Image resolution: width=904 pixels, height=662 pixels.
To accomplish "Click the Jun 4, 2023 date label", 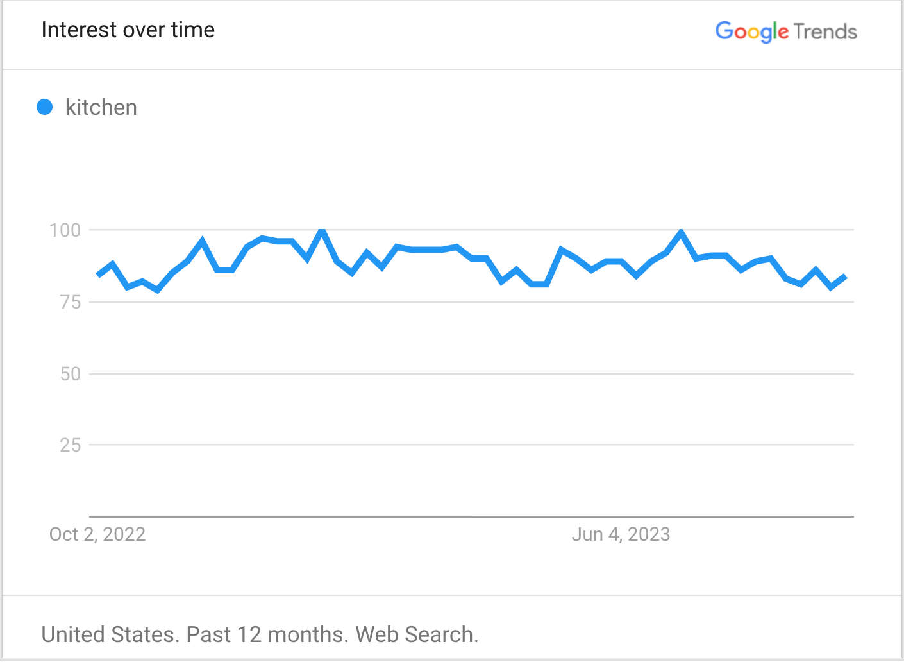I will (x=621, y=534).
